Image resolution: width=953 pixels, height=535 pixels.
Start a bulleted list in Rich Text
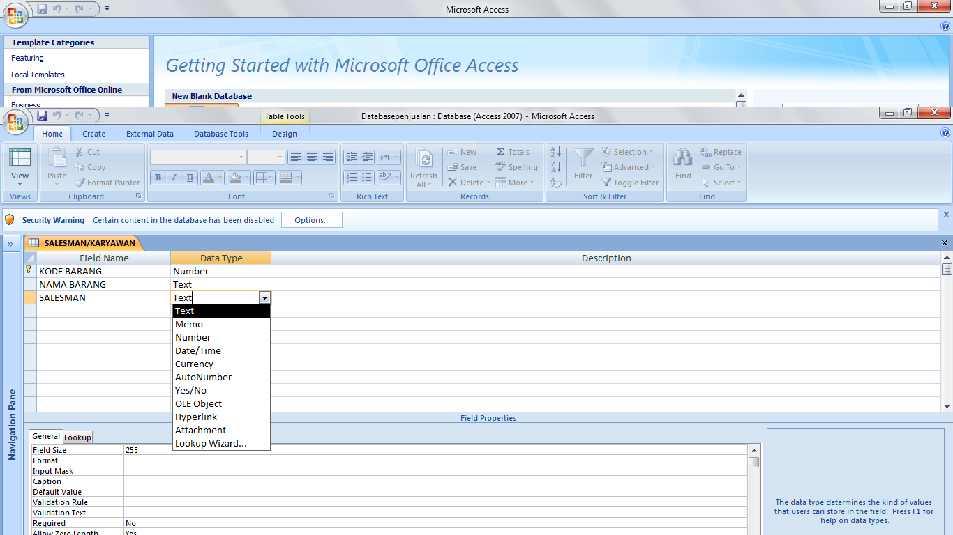click(368, 178)
